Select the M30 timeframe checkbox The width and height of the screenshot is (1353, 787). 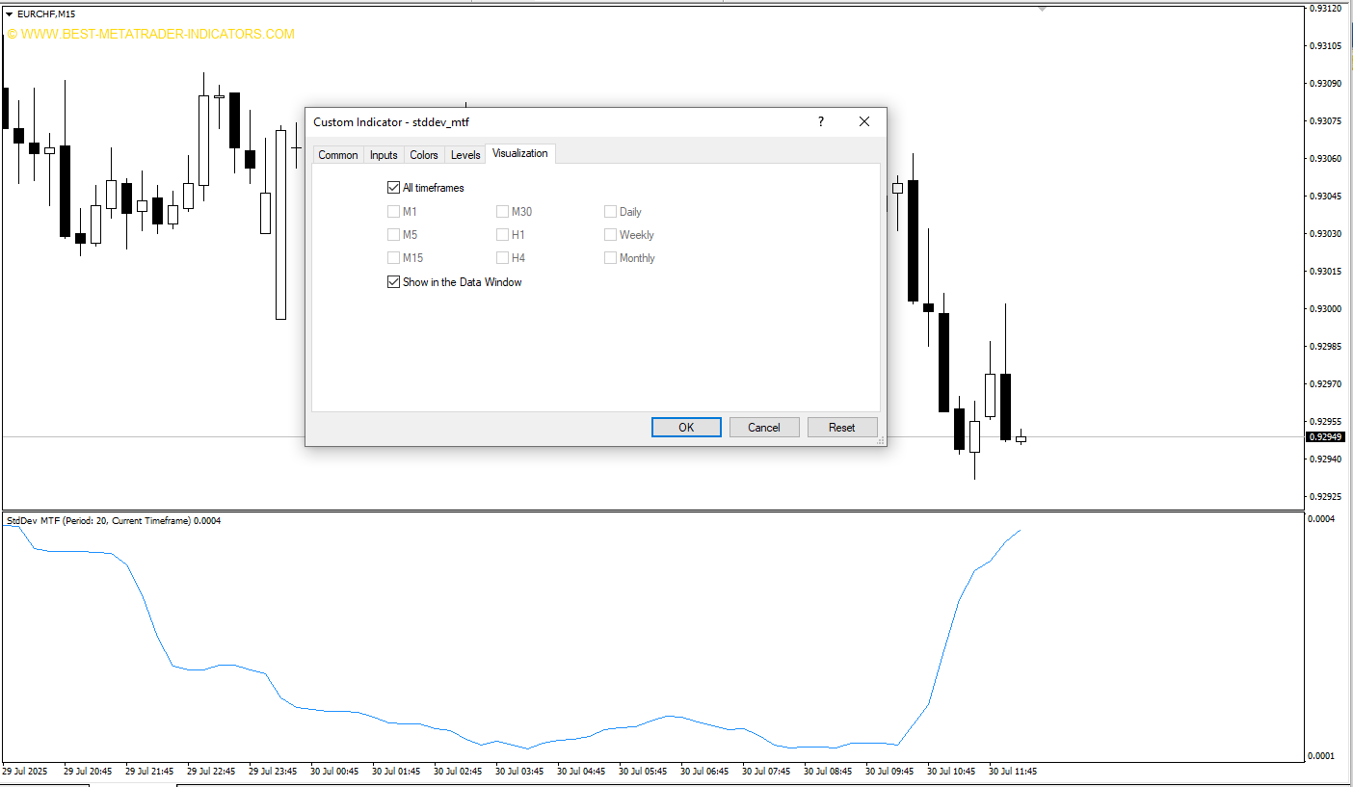click(502, 212)
